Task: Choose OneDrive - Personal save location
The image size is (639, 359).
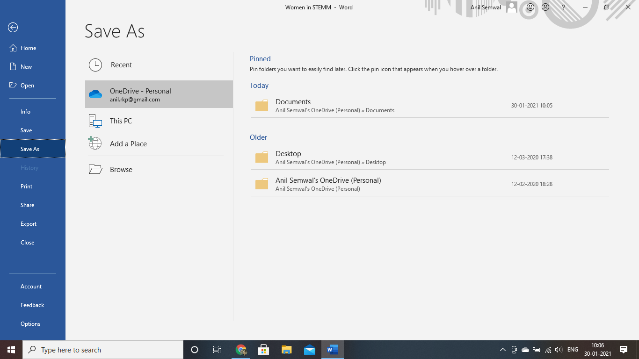Action: click(x=159, y=94)
